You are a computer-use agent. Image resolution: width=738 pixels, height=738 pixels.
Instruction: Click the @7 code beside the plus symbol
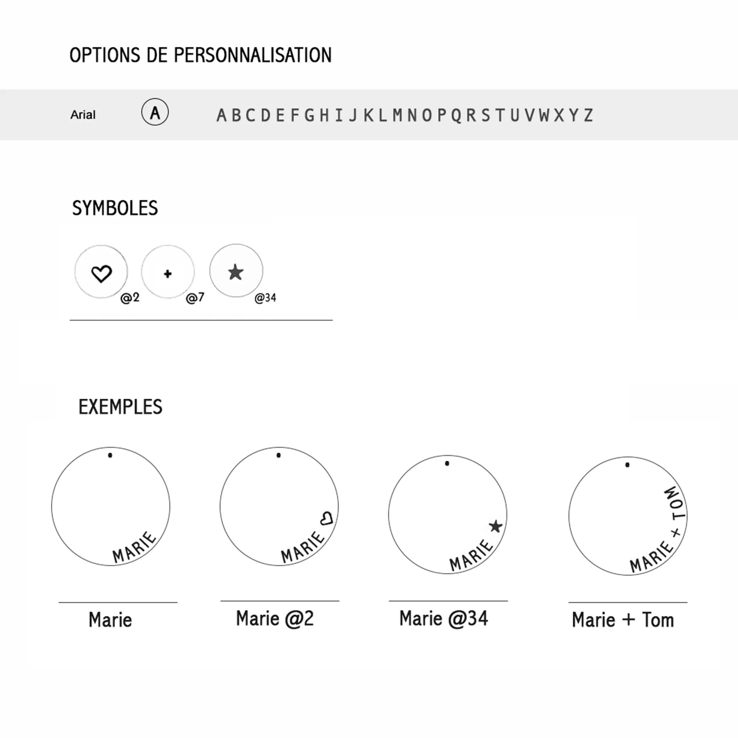point(195,297)
